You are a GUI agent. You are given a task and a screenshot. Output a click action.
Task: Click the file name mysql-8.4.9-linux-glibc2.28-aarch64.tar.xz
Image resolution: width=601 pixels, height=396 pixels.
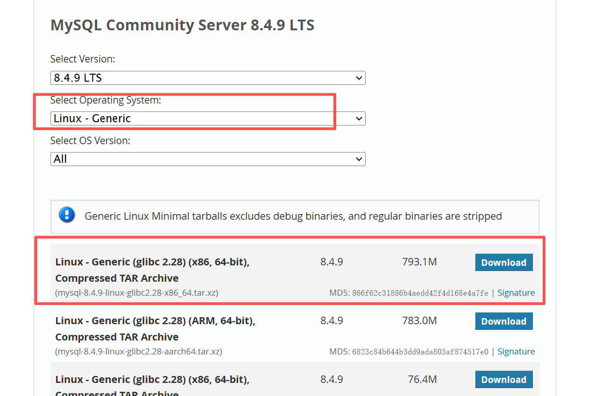point(139,352)
